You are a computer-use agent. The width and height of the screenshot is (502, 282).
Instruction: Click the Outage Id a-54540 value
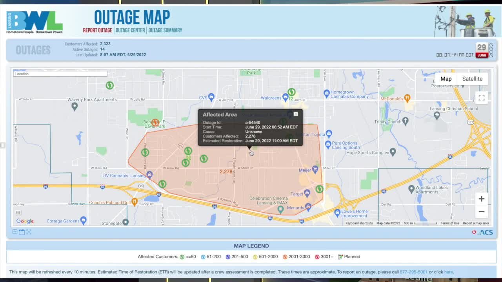coord(253,123)
